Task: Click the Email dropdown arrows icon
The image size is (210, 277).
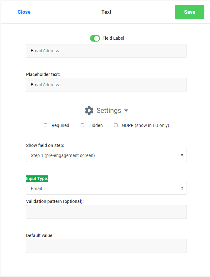Action: coord(182,189)
